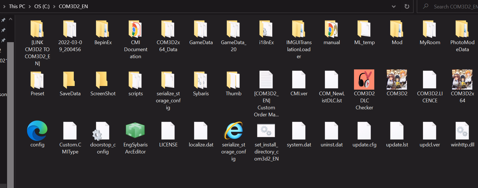This screenshot has height=188, width=478.
Task: Click the Edge config file icon
Action: (37, 131)
